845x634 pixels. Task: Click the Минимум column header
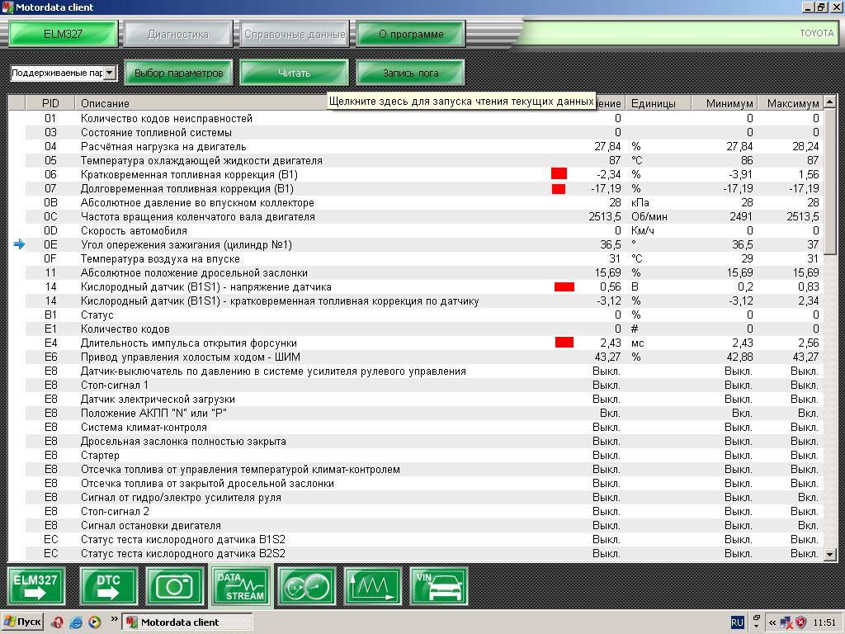(x=725, y=103)
